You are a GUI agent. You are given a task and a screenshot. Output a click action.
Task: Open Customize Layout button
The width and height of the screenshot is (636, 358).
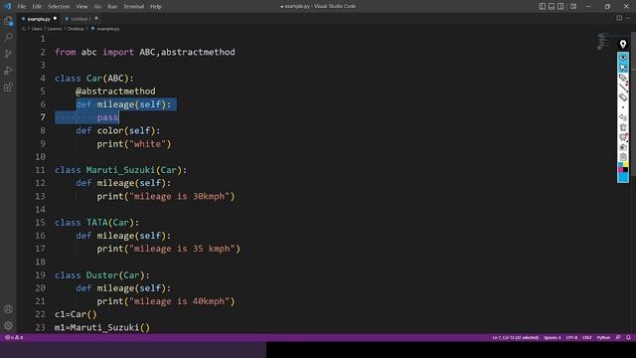[x=573, y=6]
